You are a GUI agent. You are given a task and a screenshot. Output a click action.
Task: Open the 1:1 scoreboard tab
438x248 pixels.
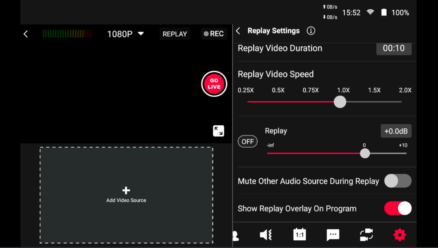click(299, 235)
